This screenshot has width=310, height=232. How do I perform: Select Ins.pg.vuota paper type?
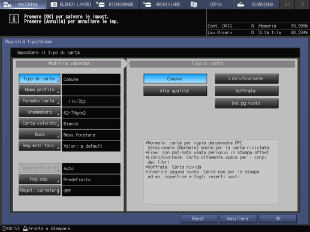[x=246, y=103]
